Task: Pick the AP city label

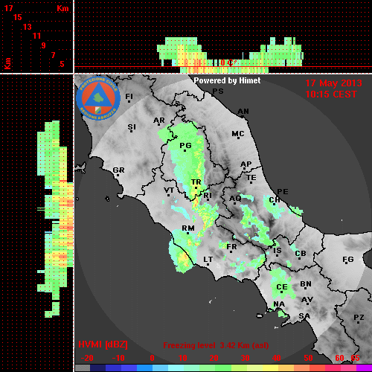Action: pos(246,164)
